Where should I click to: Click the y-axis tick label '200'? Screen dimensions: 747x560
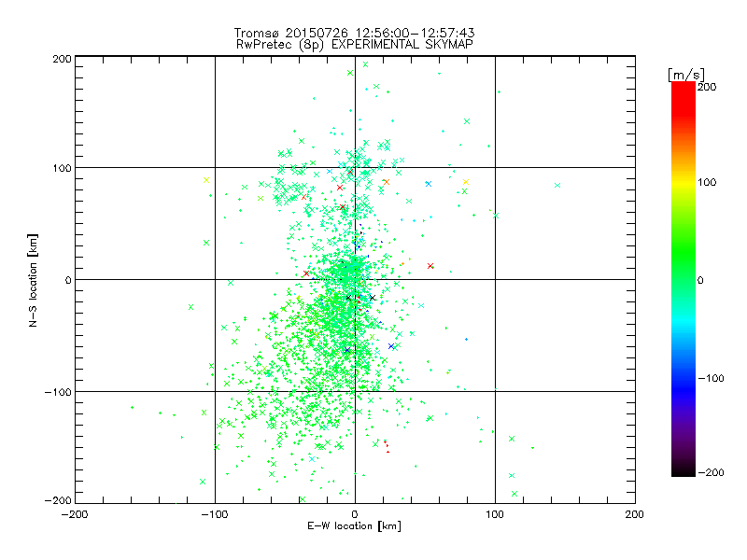(x=62, y=59)
